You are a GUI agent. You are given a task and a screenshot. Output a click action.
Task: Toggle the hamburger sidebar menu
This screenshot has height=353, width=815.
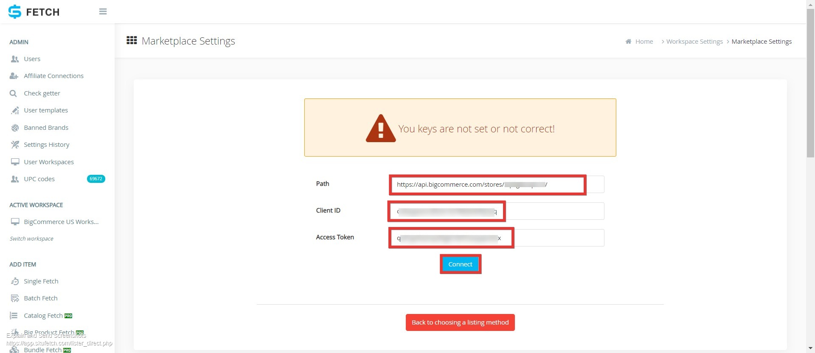pyautogui.click(x=103, y=11)
